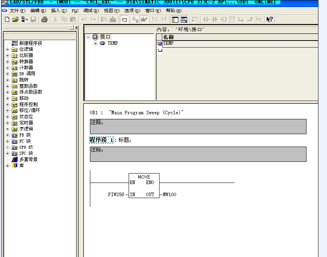Image resolution: width=327 pixels, height=257 pixels.
Task: Create a new block with New icon
Action: pos(7,19)
